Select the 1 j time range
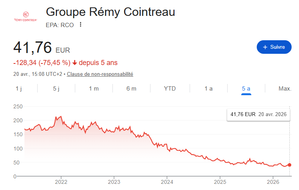The image size is (299, 190). coord(19,89)
